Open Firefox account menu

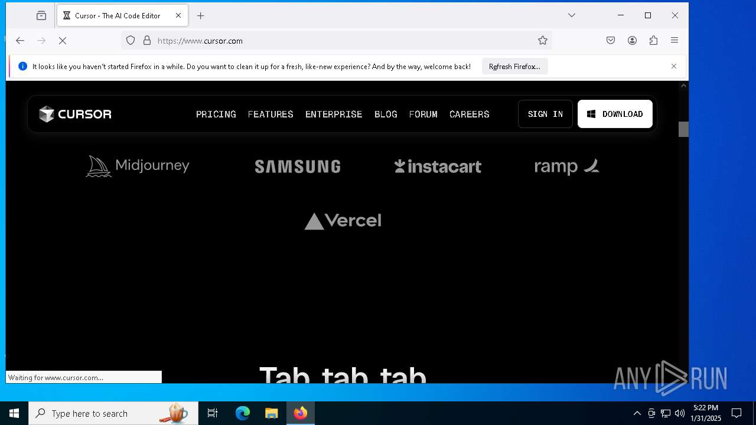pyautogui.click(x=632, y=41)
